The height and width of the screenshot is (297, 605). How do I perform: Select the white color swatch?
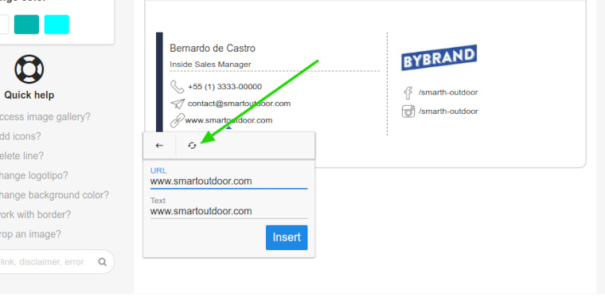point(4,25)
